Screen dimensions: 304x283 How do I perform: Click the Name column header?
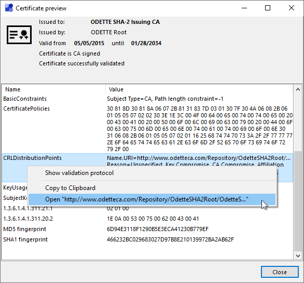tap(54, 89)
